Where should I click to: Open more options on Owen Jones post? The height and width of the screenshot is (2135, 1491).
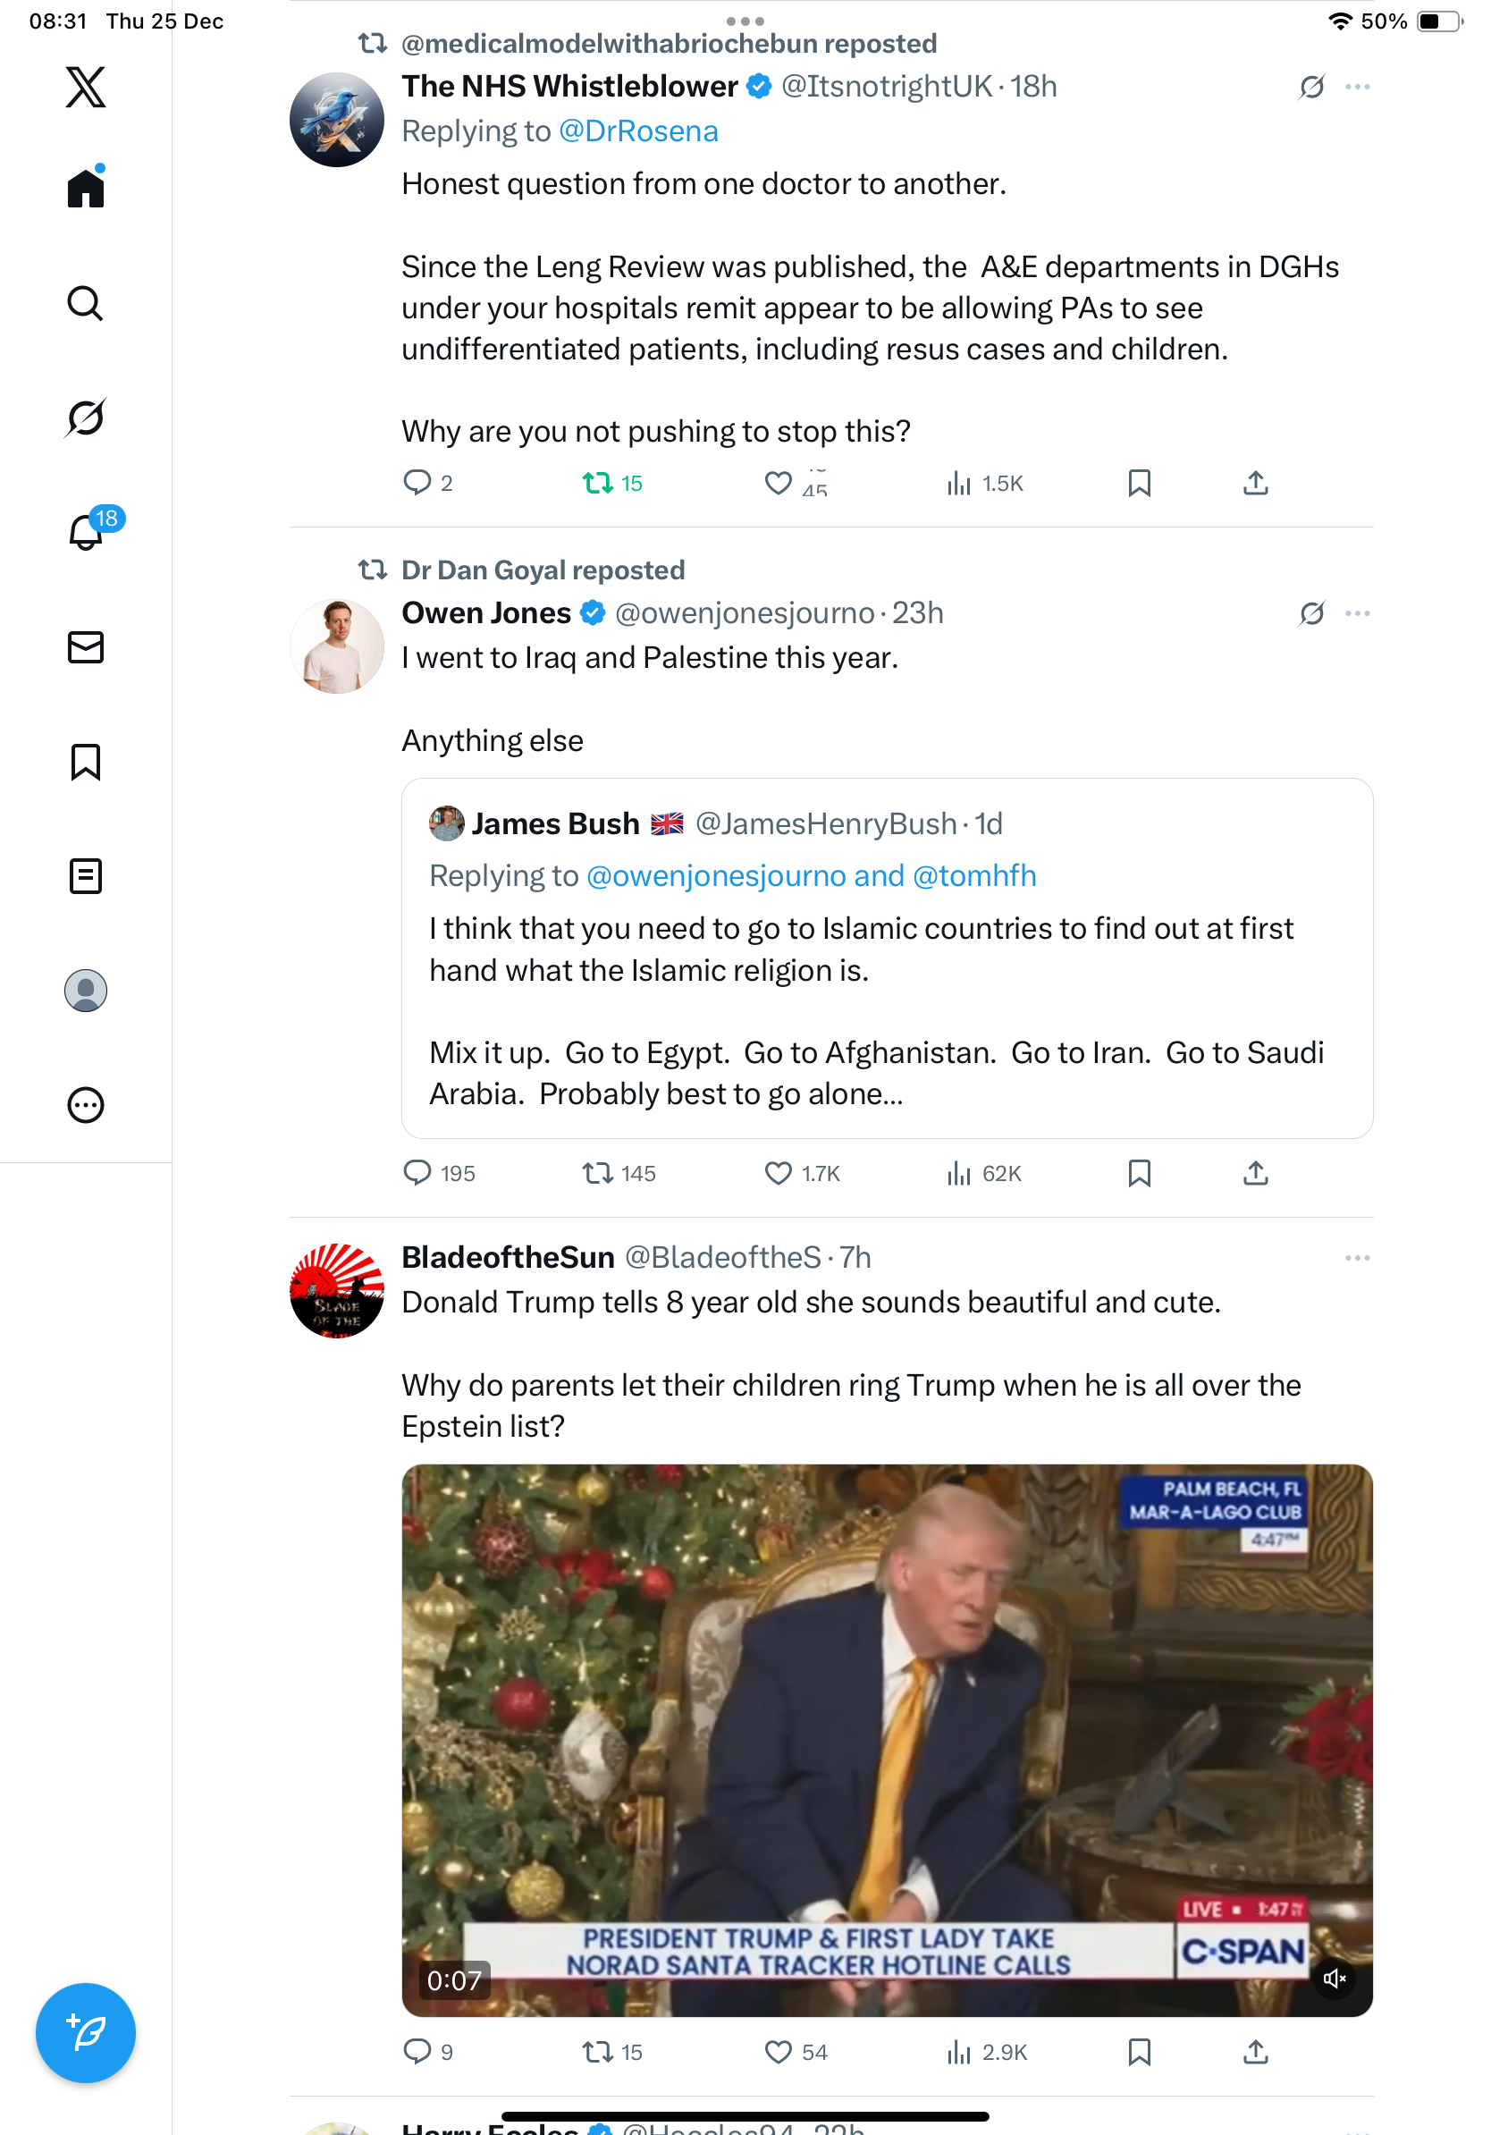(1357, 613)
